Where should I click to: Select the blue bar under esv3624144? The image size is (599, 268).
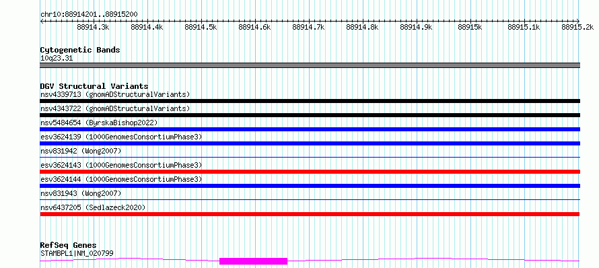[x=310, y=186]
